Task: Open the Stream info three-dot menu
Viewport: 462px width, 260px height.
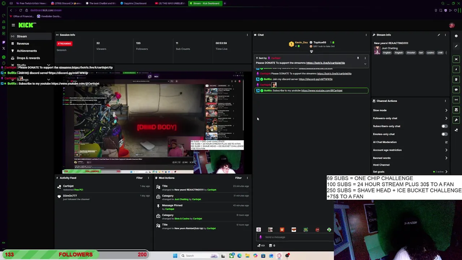Action: click(x=445, y=35)
